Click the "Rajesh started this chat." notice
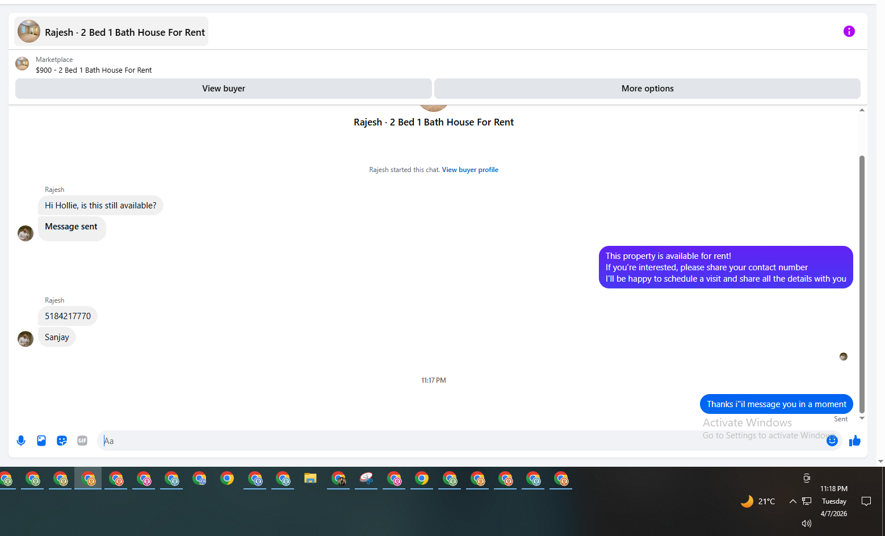 [x=404, y=170]
